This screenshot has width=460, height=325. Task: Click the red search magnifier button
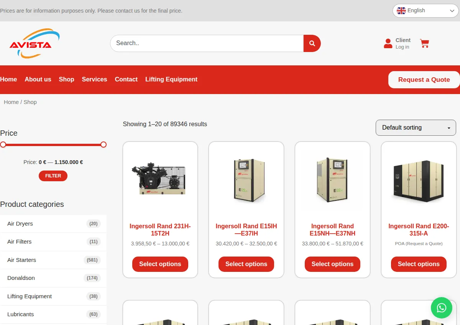(x=312, y=43)
